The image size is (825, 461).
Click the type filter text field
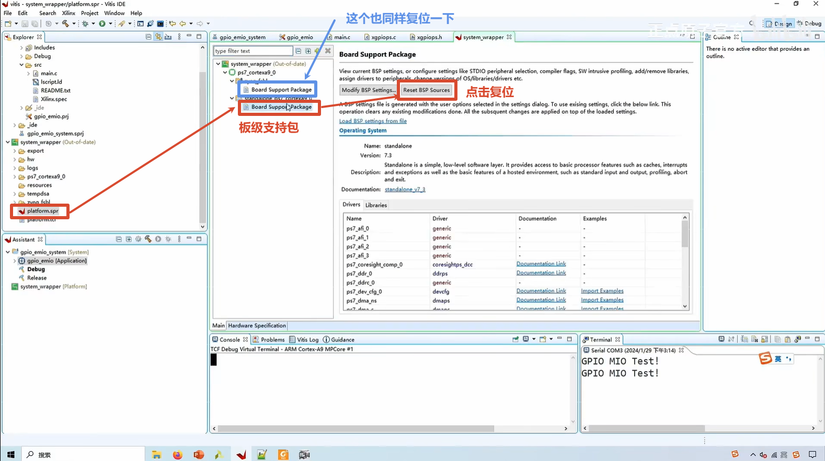(253, 51)
